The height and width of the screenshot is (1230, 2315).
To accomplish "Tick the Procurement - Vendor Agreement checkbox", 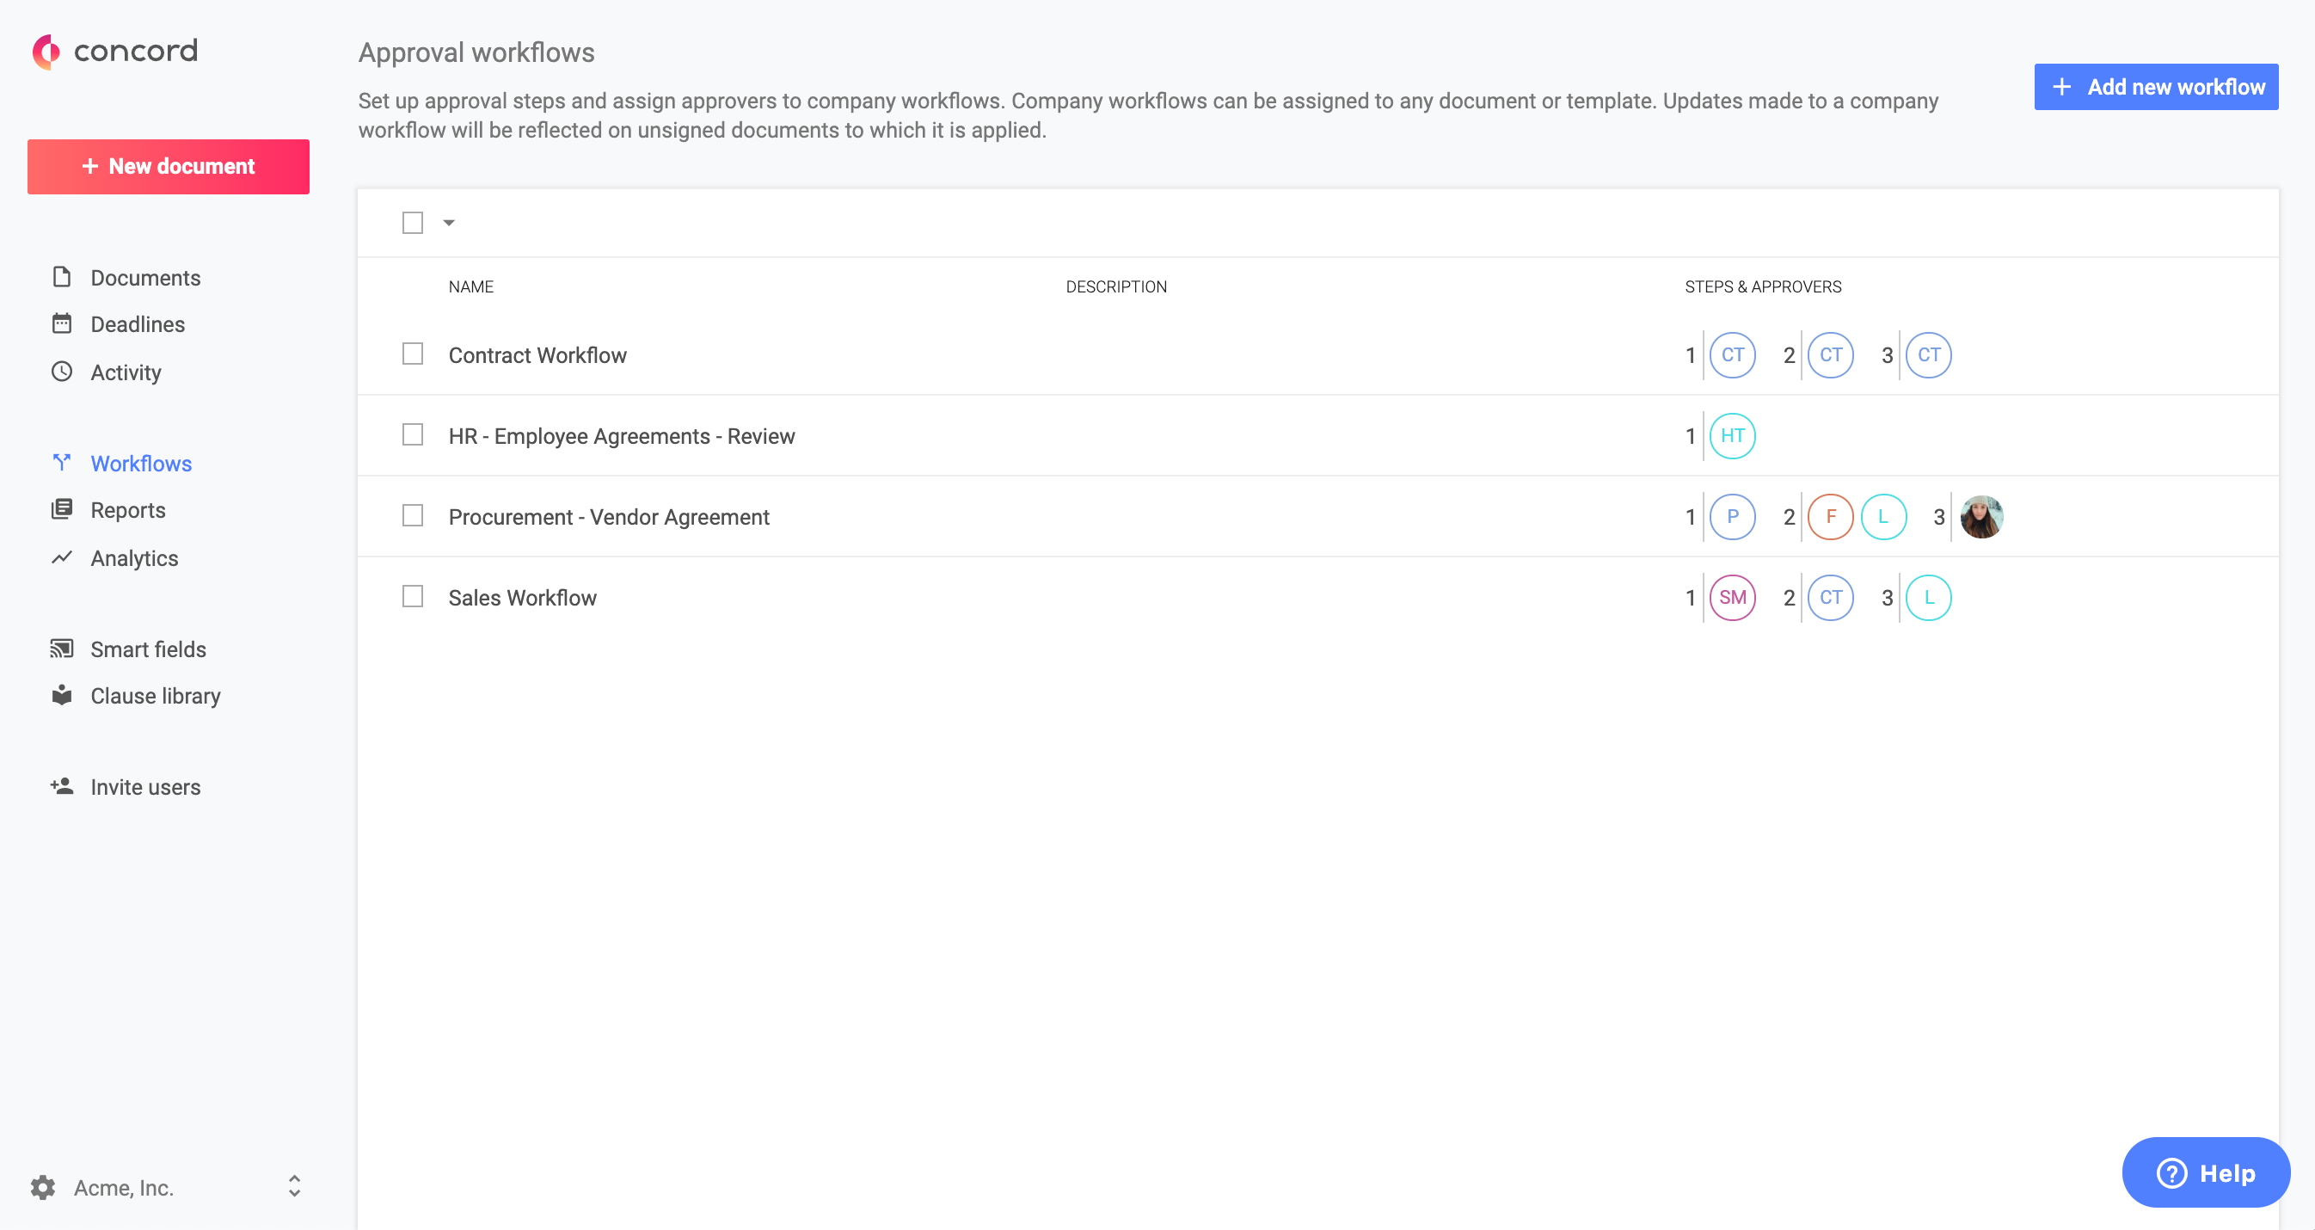I will coord(413,516).
